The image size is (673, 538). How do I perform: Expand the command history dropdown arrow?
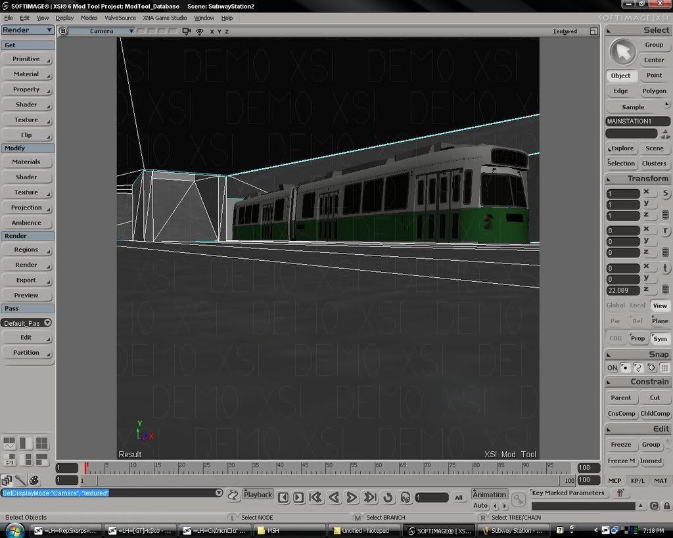point(219,493)
